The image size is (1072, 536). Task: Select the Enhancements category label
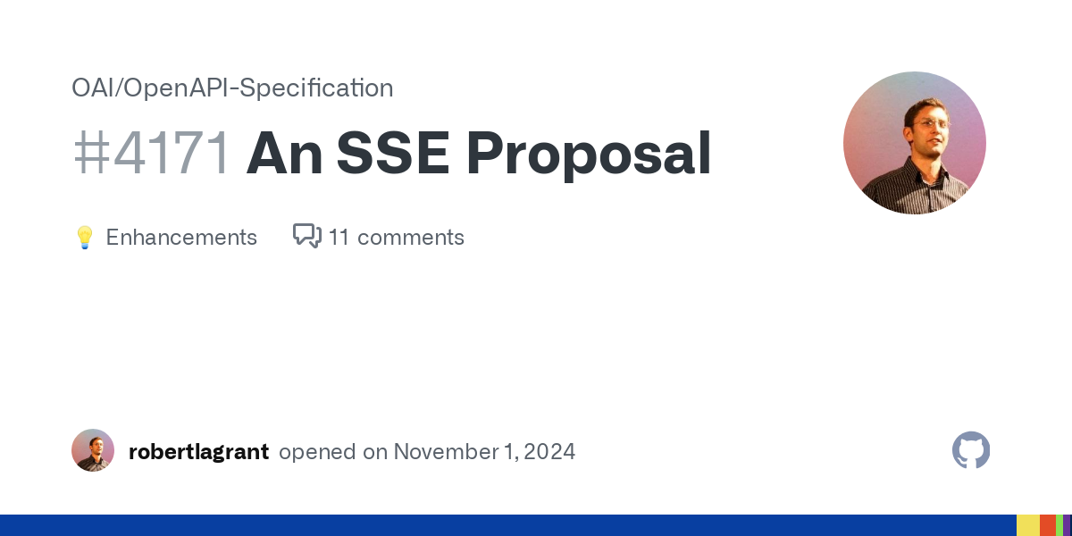point(181,237)
